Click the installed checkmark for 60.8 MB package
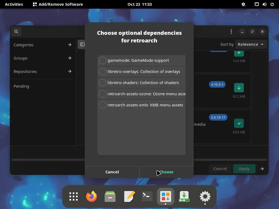 coord(239,123)
